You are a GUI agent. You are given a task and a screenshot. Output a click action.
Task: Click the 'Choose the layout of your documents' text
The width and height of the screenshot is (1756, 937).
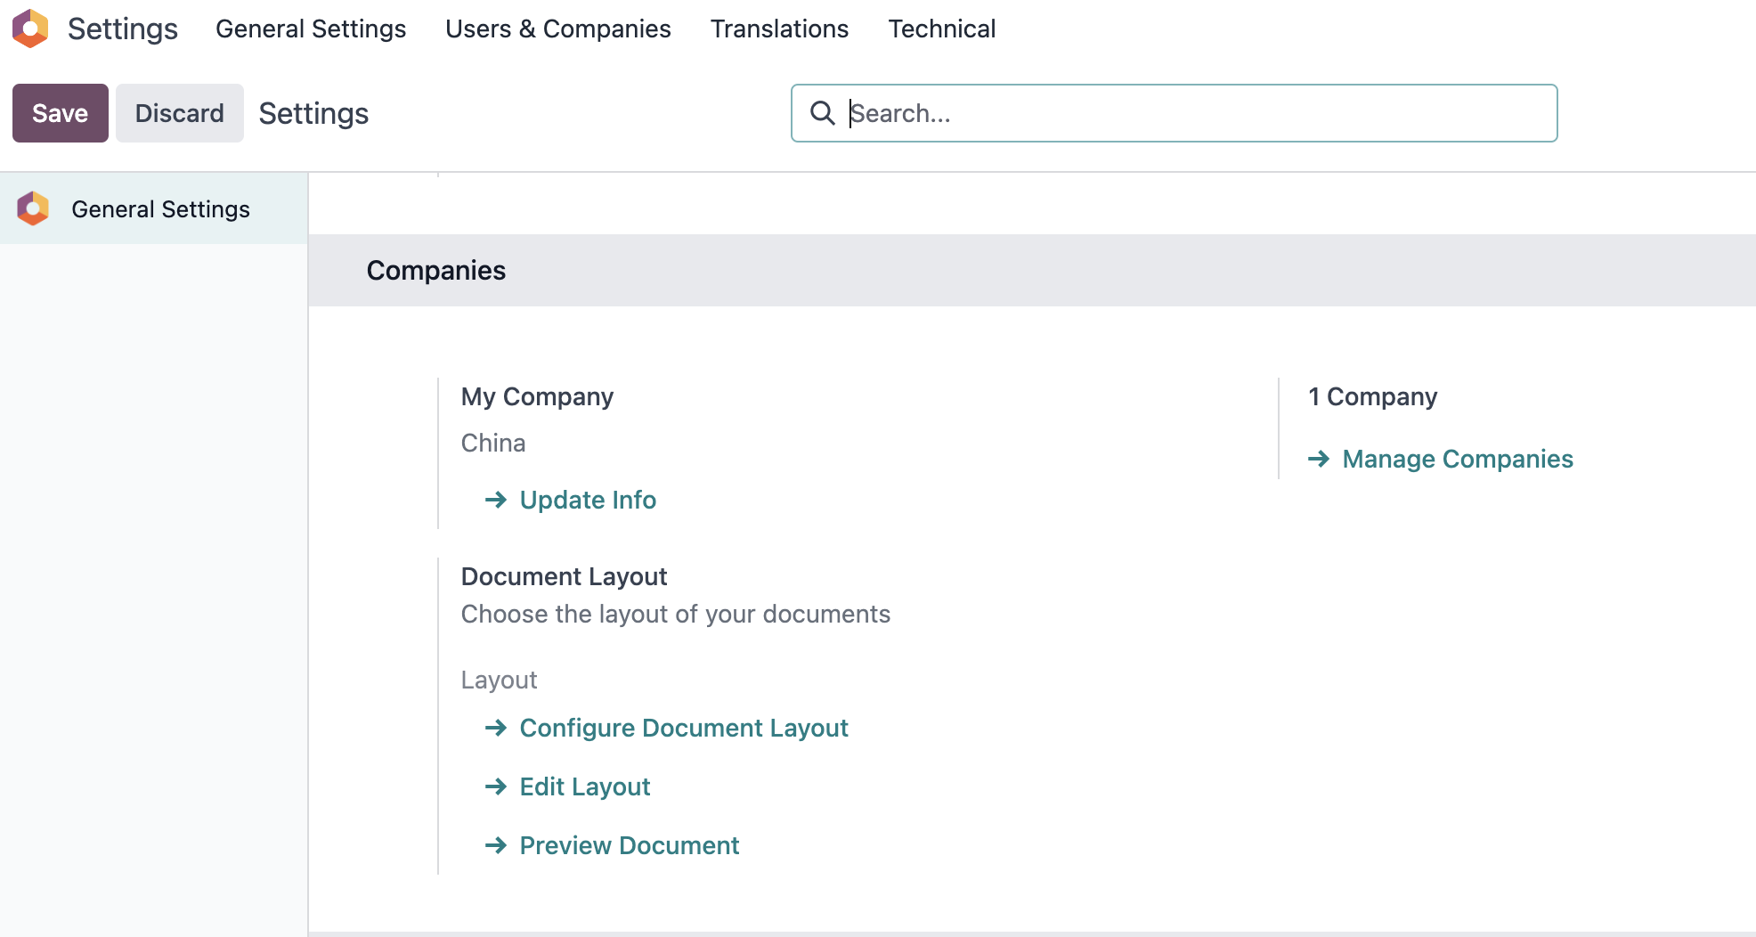coord(675,614)
